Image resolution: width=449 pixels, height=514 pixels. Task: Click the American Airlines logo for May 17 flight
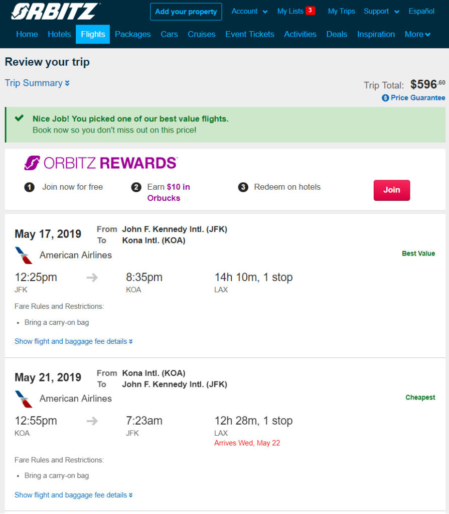tap(24, 255)
